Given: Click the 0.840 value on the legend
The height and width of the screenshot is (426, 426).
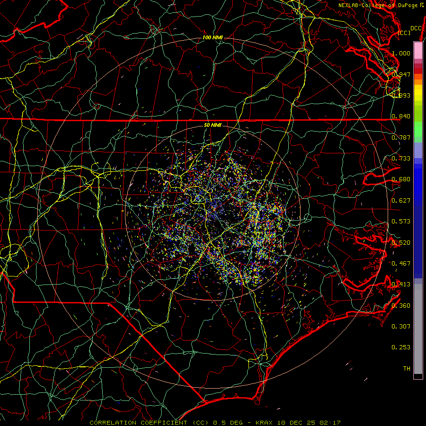Looking at the screenshot, I should pyautogui.click(x=401, y=116).
